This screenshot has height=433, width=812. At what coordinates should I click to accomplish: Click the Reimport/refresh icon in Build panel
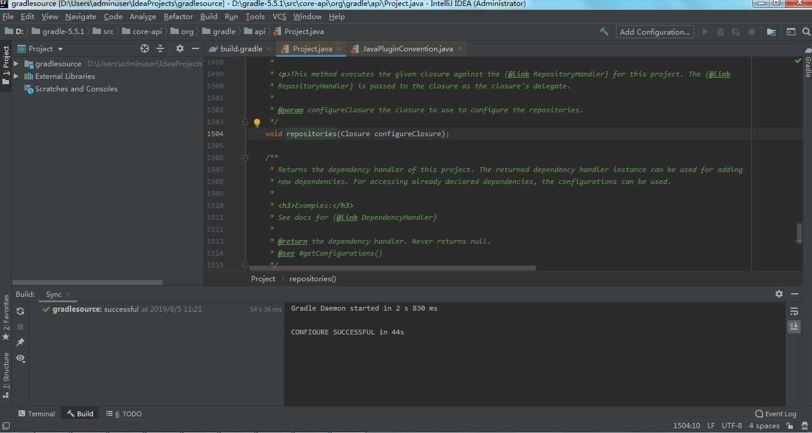tap(20, 311)
